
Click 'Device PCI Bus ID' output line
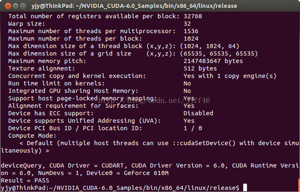point(105,128)
